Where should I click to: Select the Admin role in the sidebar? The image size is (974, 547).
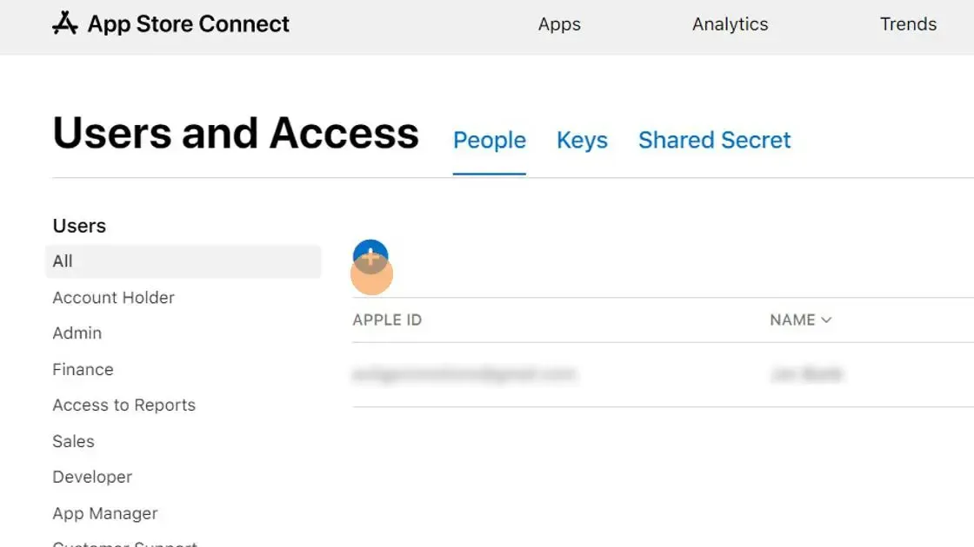77,333
